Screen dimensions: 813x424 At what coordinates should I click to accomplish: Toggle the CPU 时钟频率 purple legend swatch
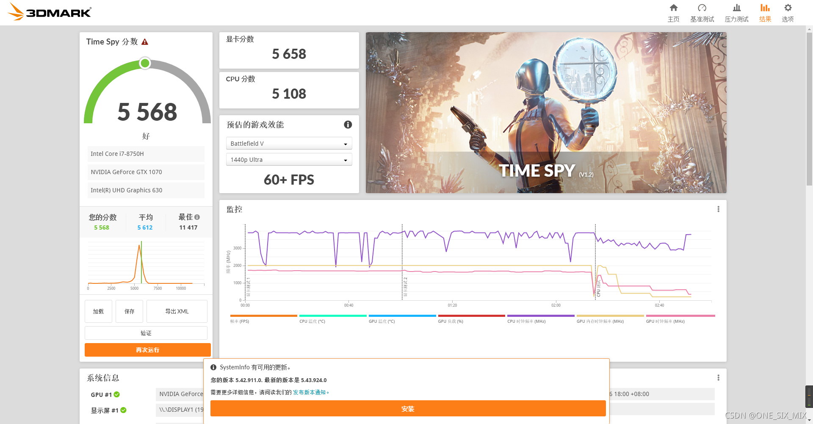[541, 316]
